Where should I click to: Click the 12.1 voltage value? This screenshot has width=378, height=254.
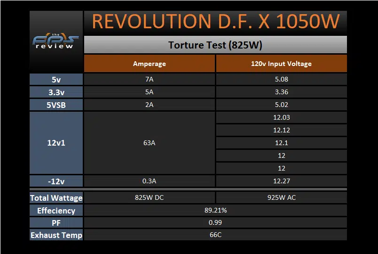pyautogui.click(x=281, y=143)
